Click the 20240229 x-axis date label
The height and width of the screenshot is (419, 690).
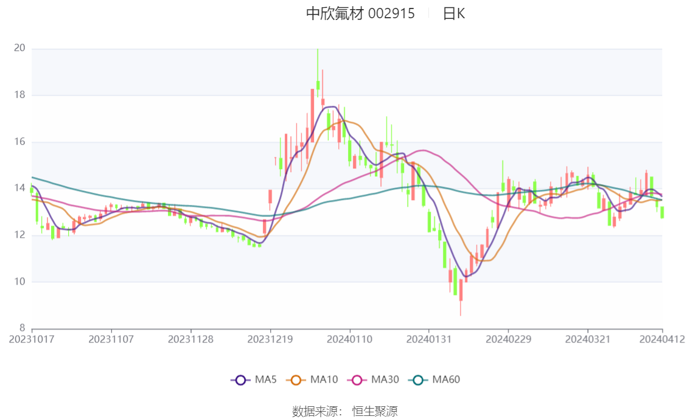(508, 339)
